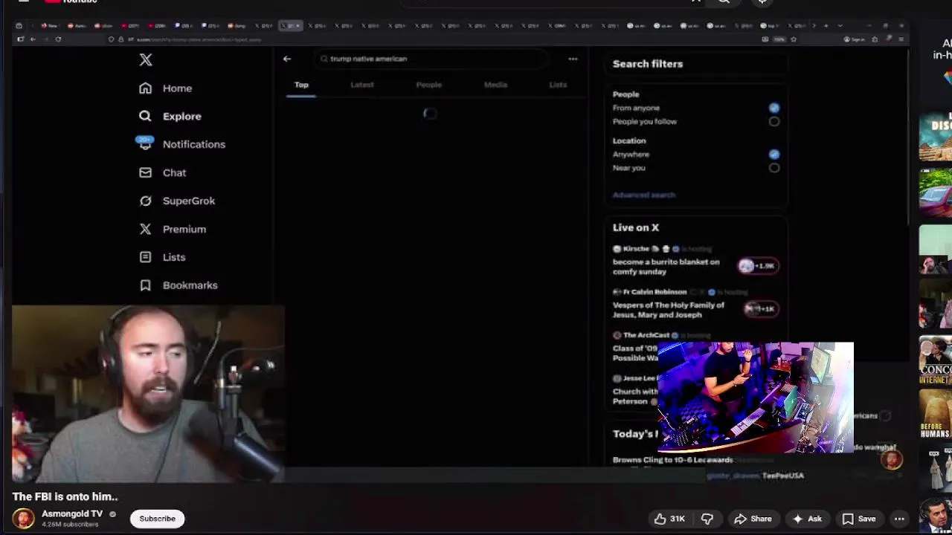Open Bookmarks in the X sidebar

pyautogui.click(x=178, y=285)
